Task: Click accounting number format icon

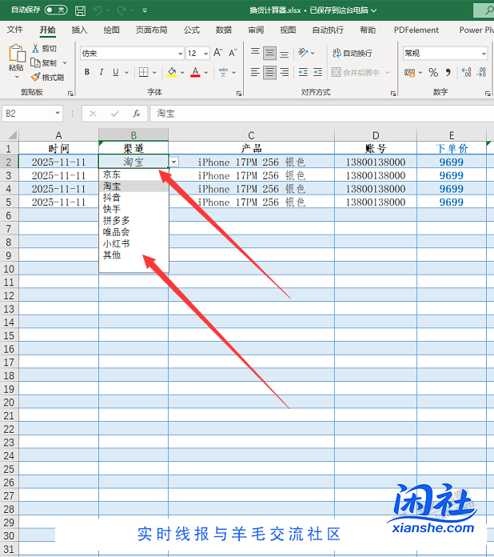Action: (x=409, y=73)
